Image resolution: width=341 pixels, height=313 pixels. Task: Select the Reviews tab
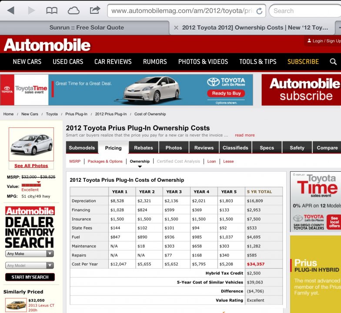tap(204, 147)
